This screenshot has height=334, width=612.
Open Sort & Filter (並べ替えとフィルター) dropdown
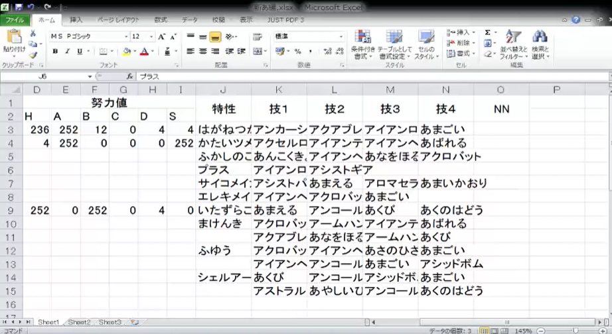click(514, 45)
